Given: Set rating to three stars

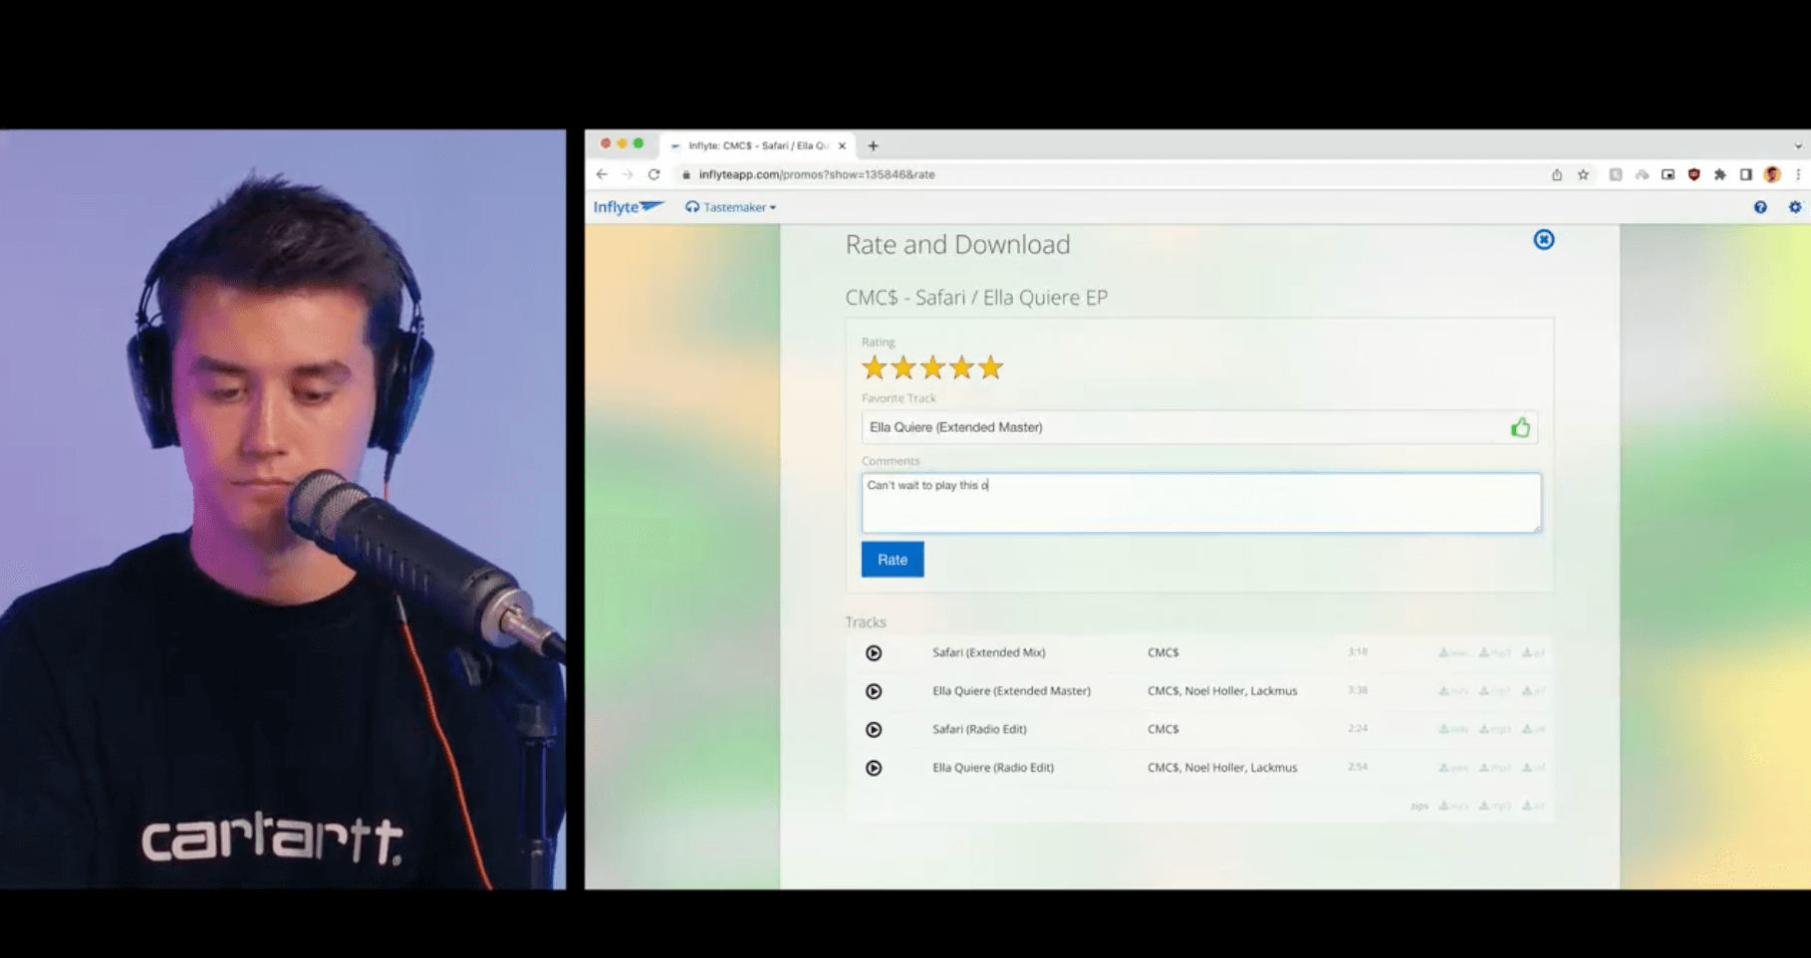Looking at the screenshot, I should (932, 367).
